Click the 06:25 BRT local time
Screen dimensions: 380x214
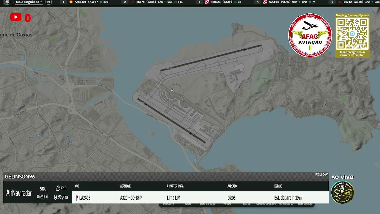[43, 197]
